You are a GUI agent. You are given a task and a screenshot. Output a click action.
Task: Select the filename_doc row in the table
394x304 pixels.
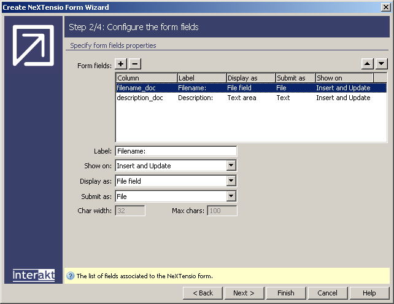tap(136, 88)
